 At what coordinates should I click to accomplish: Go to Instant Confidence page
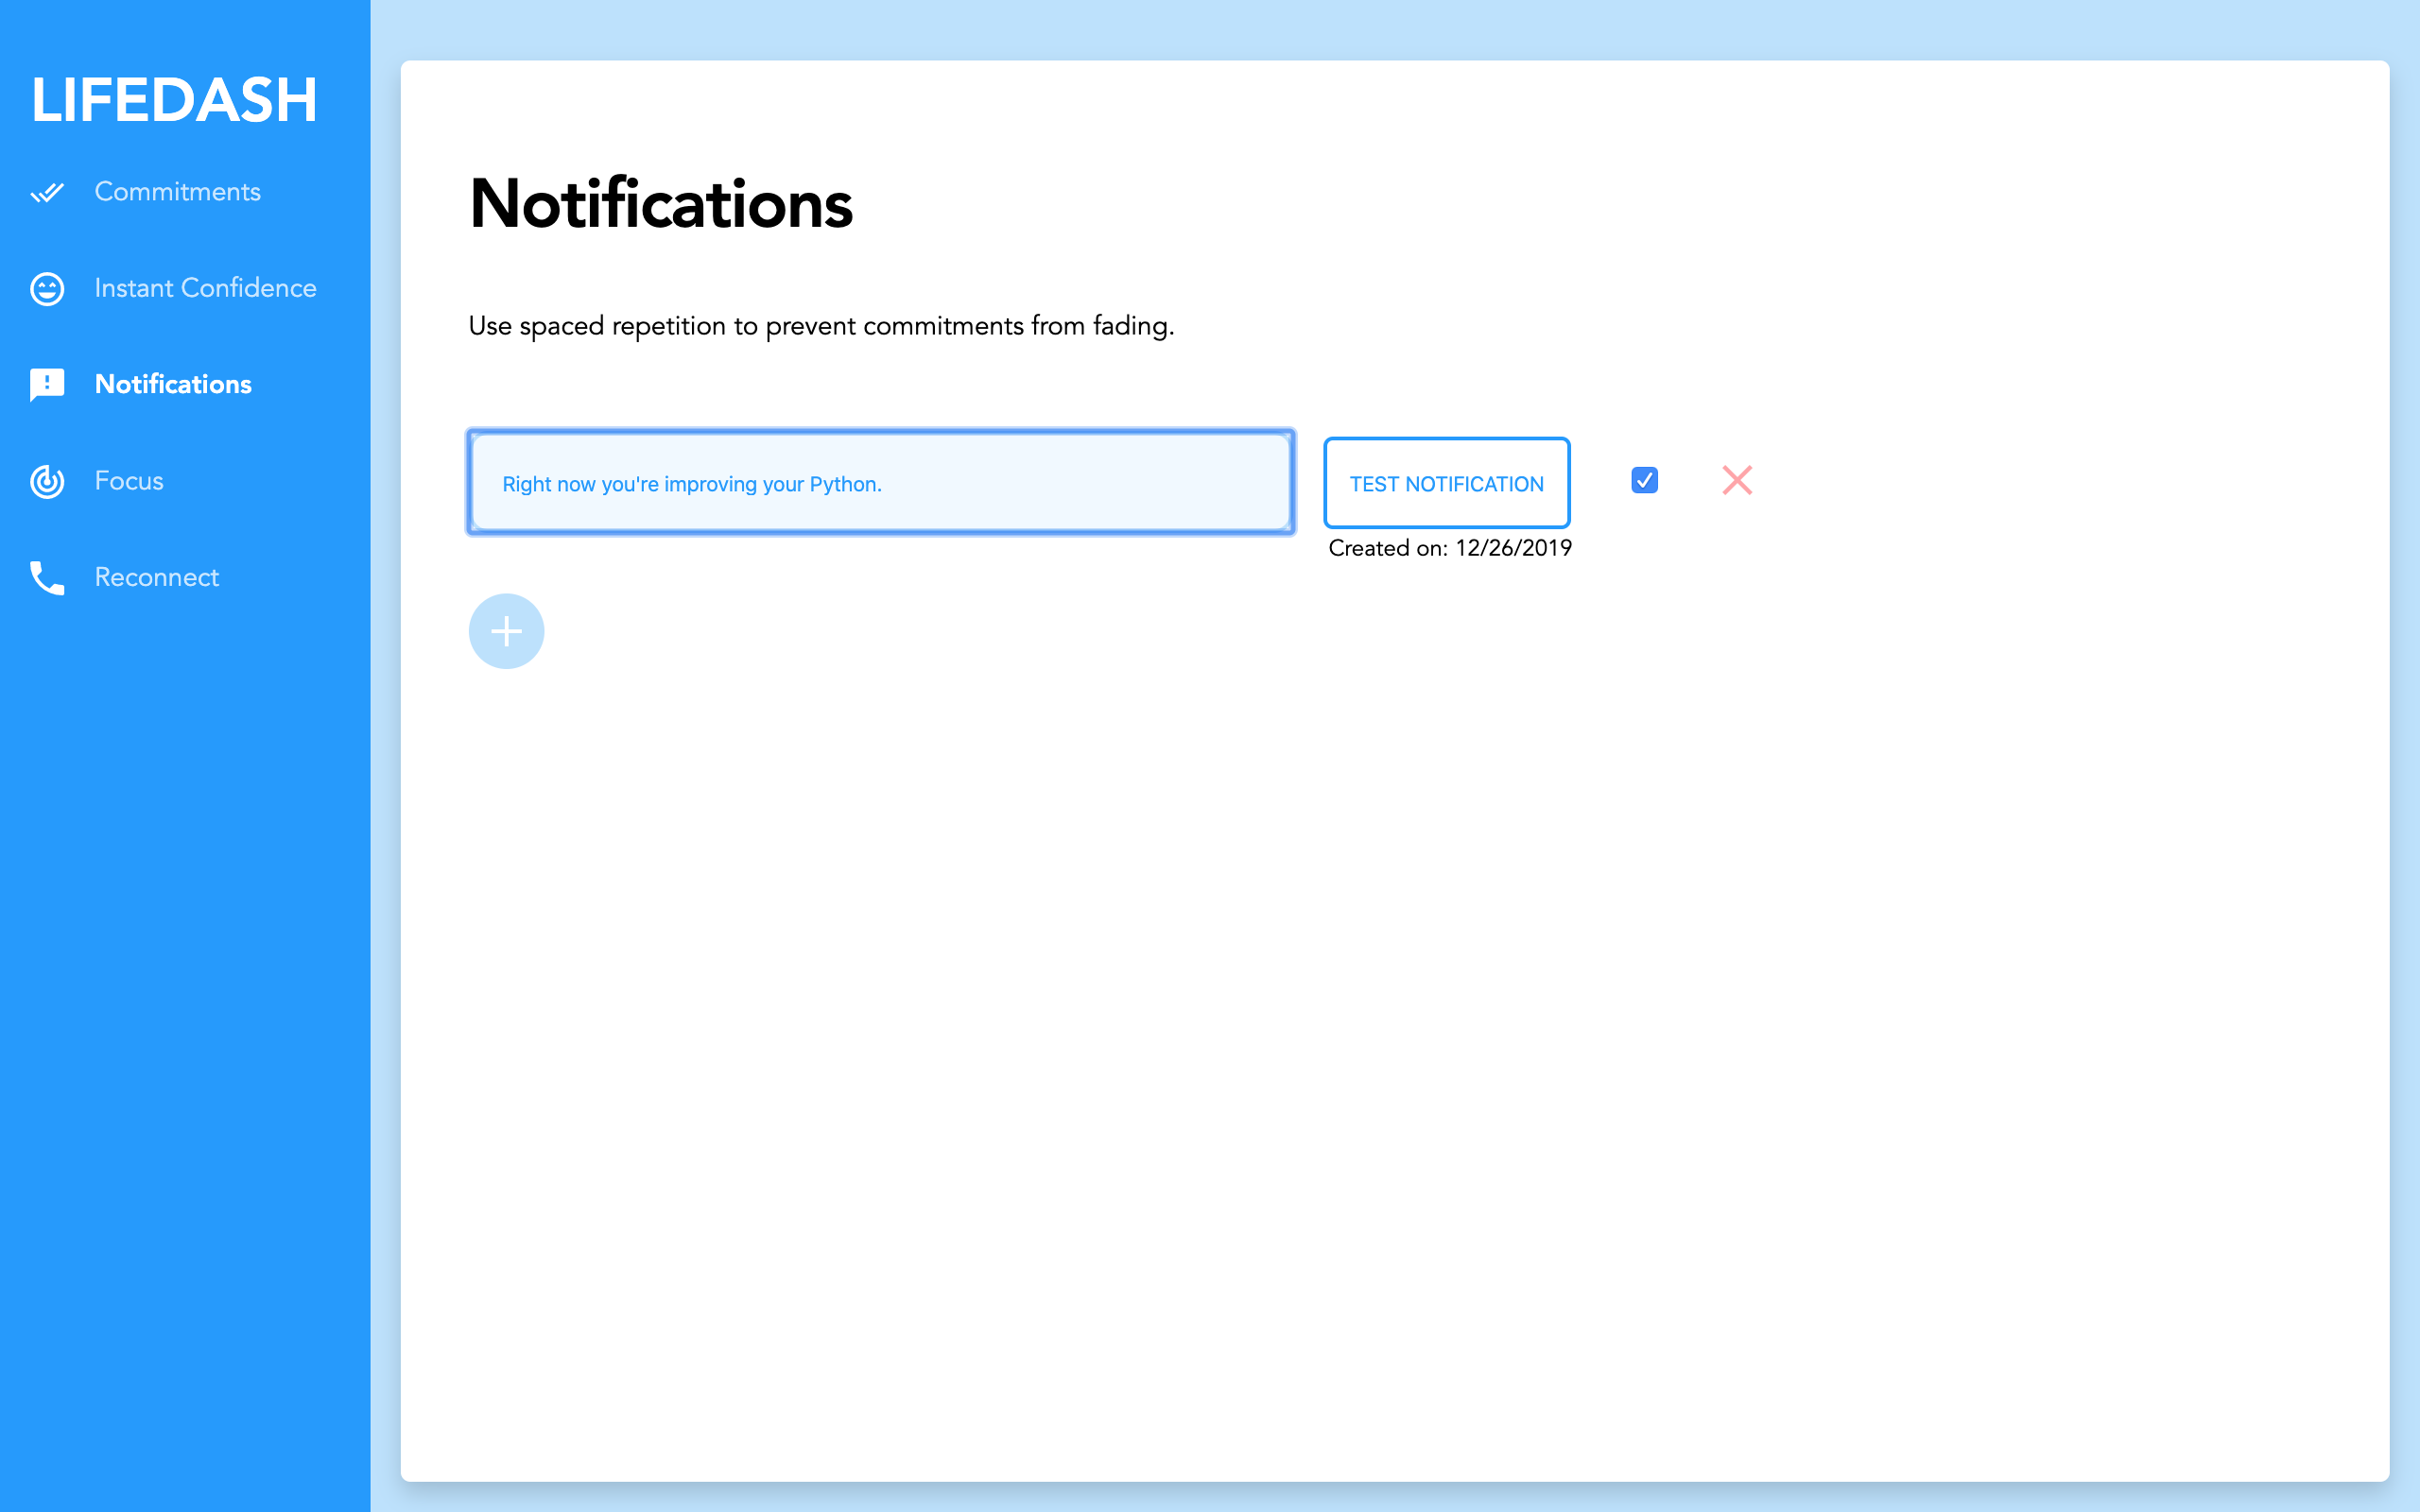[205, 288]
